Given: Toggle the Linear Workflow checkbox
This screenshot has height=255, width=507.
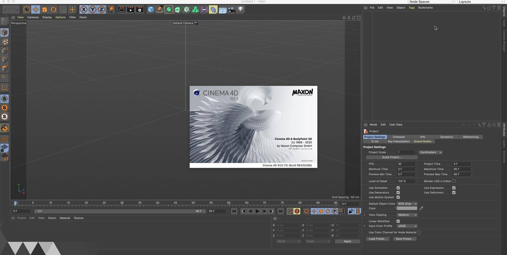Looking at the screenshot, I should [x=398, y=221].
